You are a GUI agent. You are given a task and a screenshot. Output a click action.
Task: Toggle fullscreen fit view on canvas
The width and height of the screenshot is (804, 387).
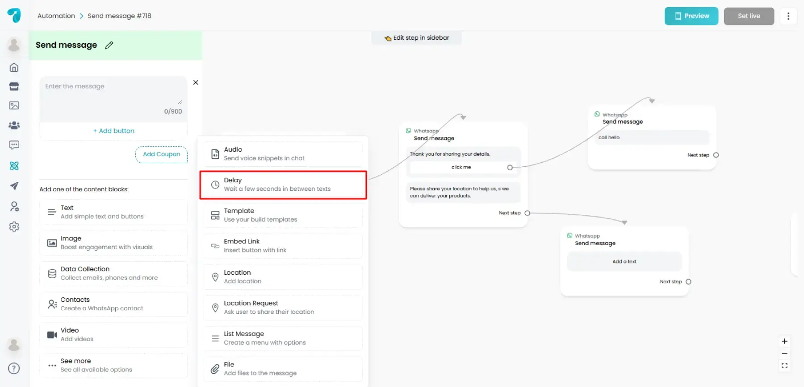click(784, 366)
